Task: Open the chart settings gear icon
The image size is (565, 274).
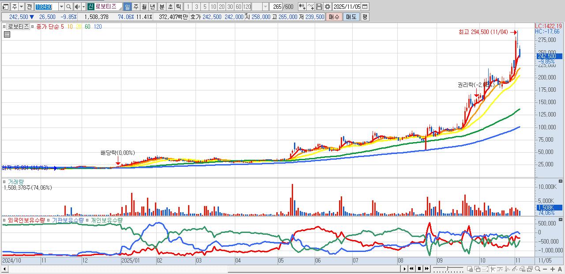Action: (328, 7)
